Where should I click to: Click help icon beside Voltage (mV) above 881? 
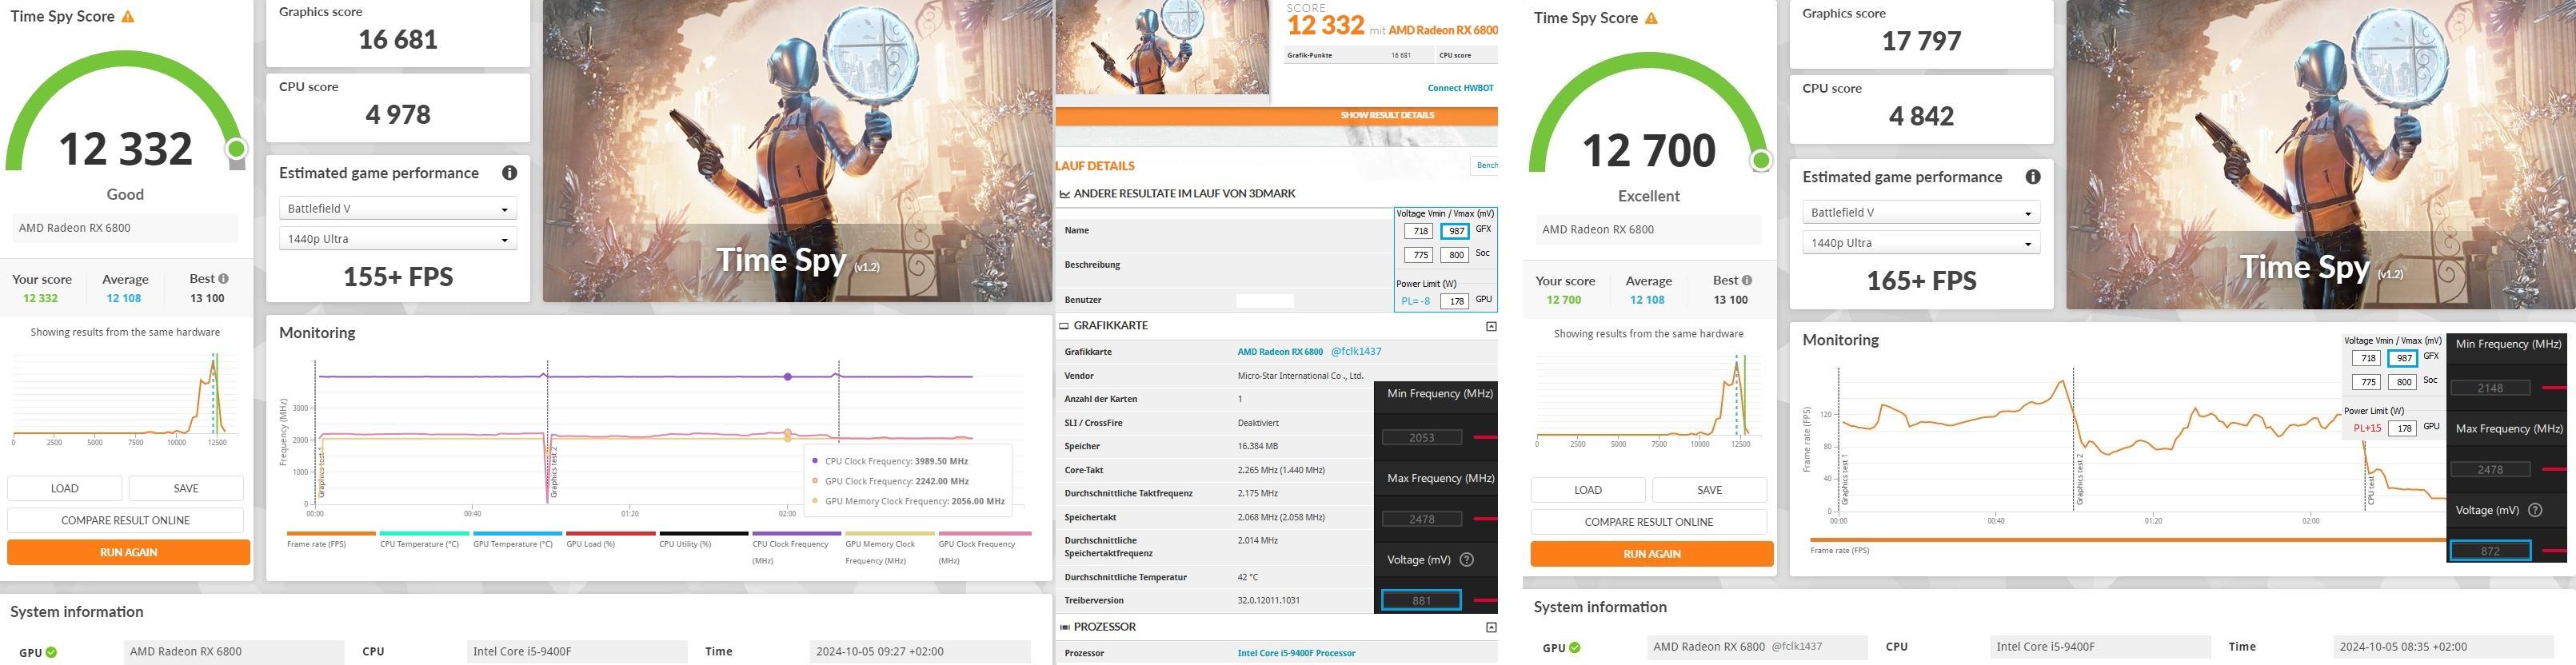(1467, 560)
